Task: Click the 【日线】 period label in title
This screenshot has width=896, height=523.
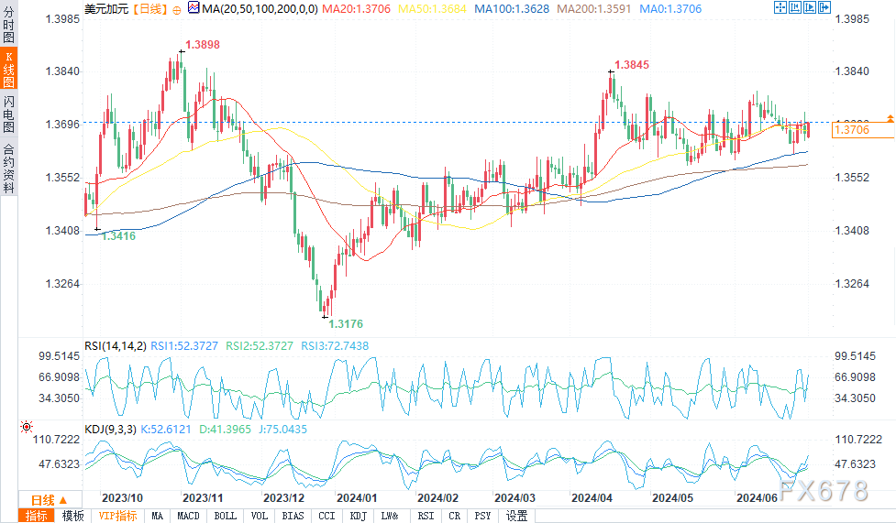Action: [150, 9]
